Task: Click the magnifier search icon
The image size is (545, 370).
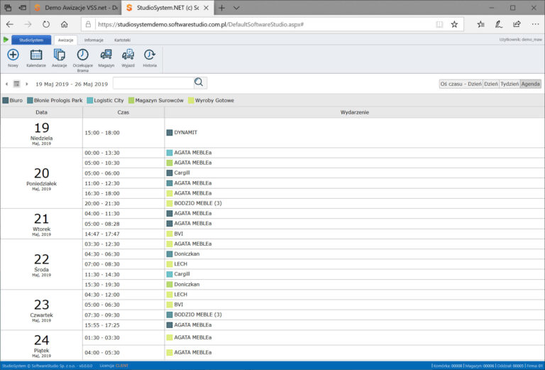Action: tap(199, 83)
